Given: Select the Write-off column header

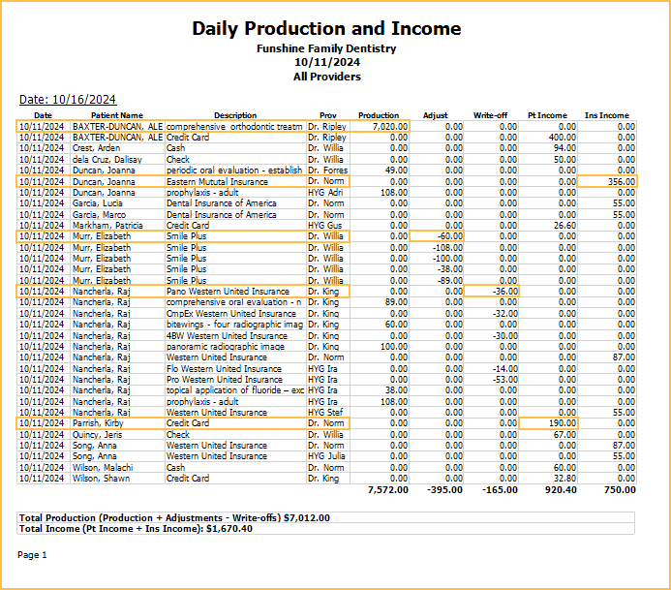Looking at the screenshot, I should pos(491,115).
